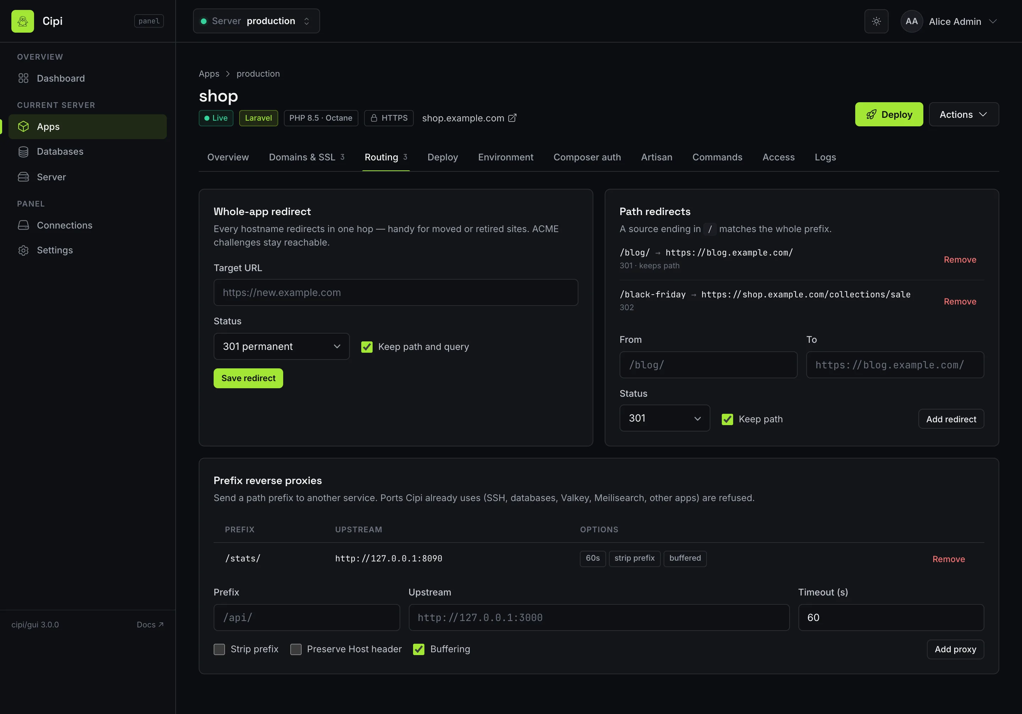Click the Settings gear icon

pyautogui.click(x=23, y=250)
